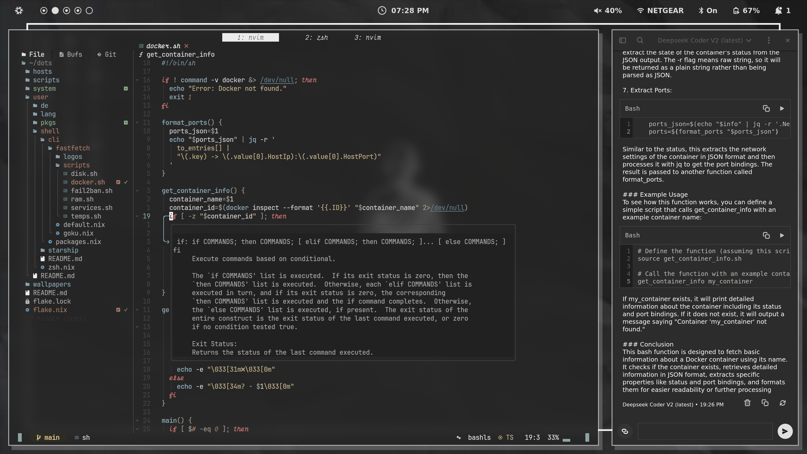
Task: Copy the Extract Ports Bash code block
Action: point(766,108)
